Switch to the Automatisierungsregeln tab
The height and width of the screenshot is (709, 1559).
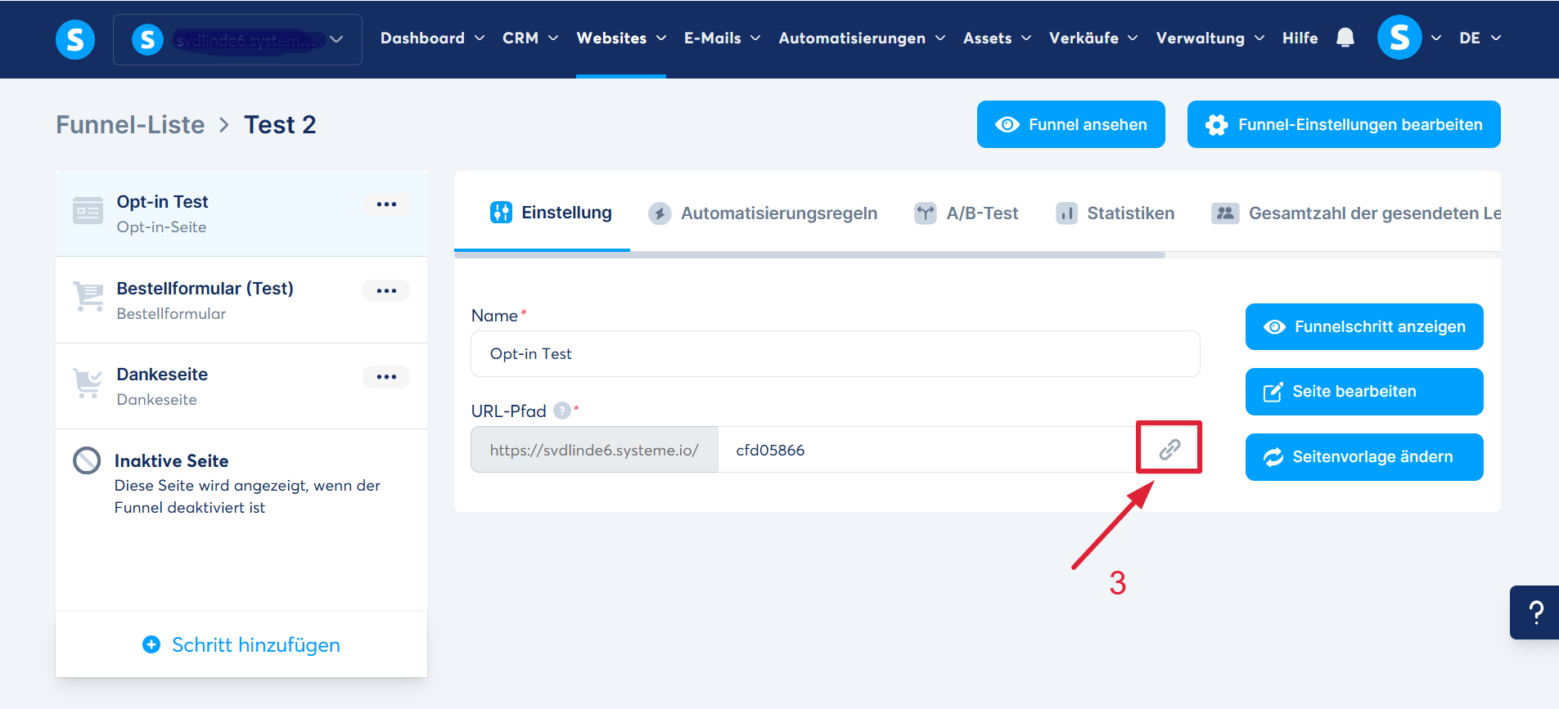click(x=763, y=213)
